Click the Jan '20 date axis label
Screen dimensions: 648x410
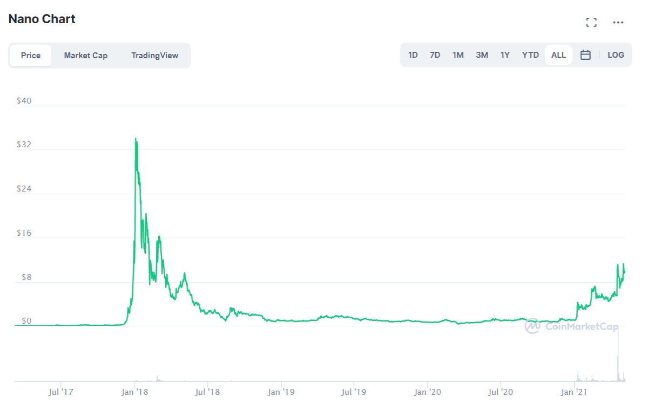428,392
